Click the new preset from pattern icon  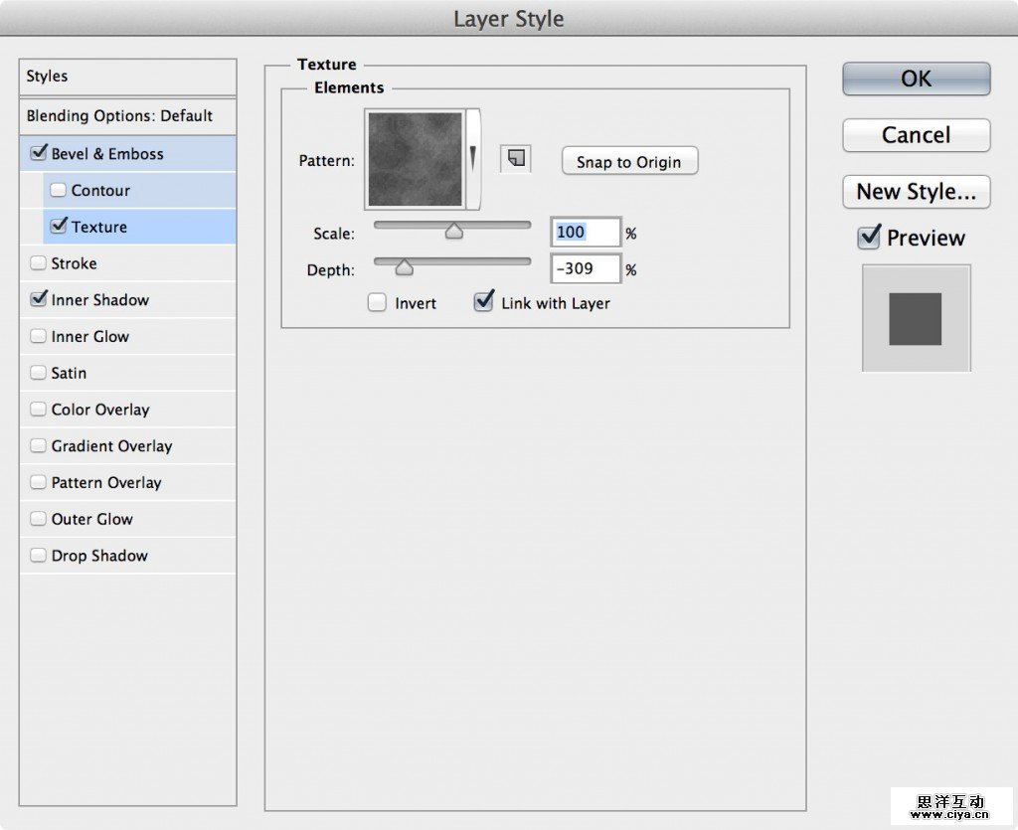click(x=516, y=158)
